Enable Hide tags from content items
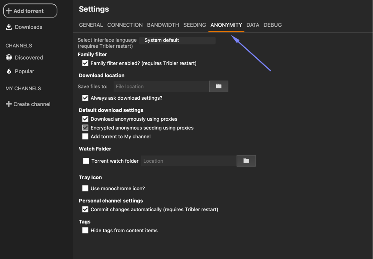373x259 pixels. [85, 230]
